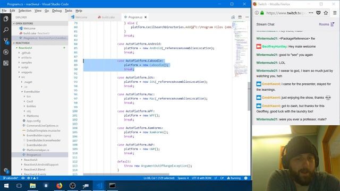Expand the samples folder

click(27, 63)
